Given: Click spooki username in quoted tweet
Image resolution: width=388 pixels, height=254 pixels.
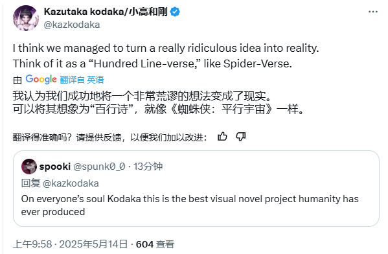Looking at the screenshot, I should coord(55,167).
